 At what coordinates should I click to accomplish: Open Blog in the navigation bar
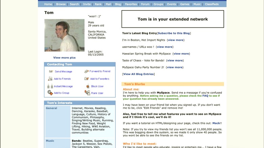point(118,4)
